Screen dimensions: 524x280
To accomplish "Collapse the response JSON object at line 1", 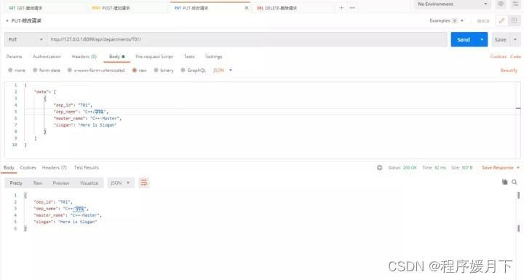I will coord(25,195).
